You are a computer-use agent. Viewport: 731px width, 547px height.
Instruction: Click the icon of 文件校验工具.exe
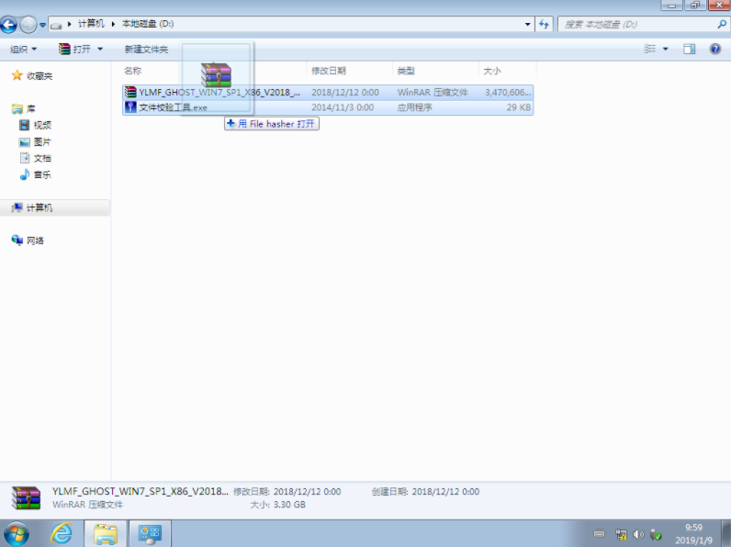tap(130, 107)
